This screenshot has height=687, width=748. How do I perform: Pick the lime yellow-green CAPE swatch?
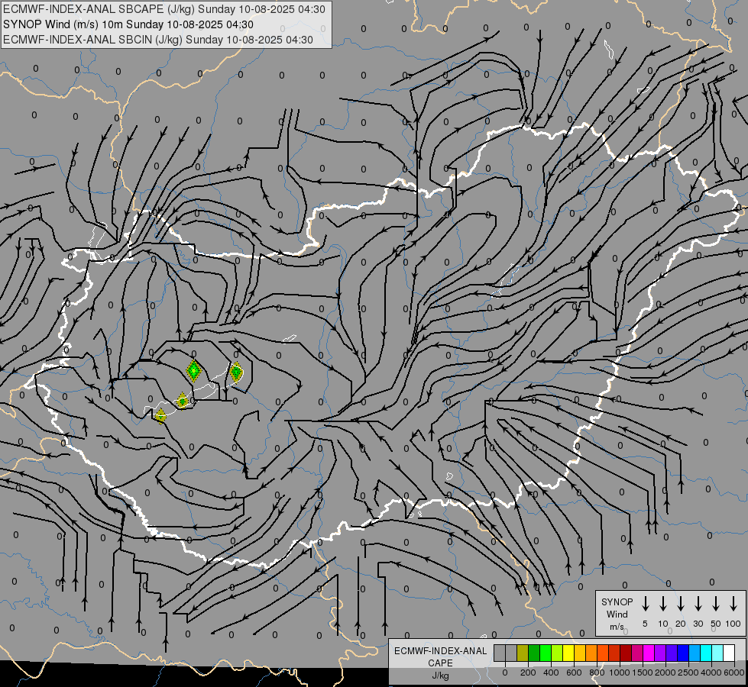coord(557,653)
